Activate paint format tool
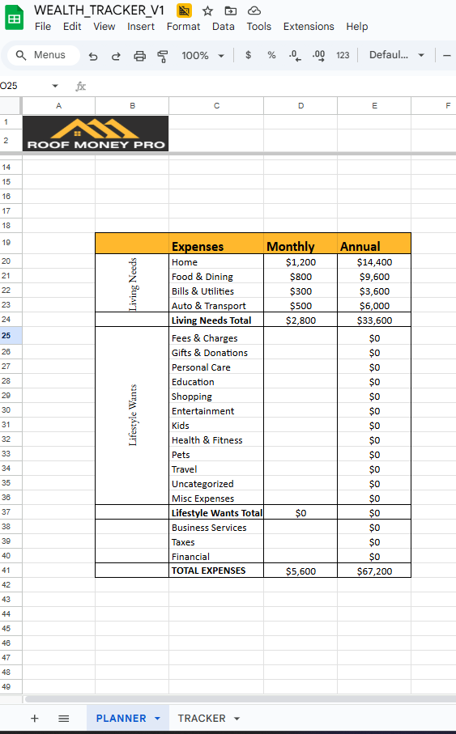The height and width of the screenshot is (734, 456). coord(162,56)
